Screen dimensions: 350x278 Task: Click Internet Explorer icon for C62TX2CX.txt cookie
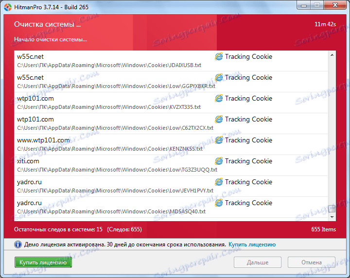(x=219, y=120)
